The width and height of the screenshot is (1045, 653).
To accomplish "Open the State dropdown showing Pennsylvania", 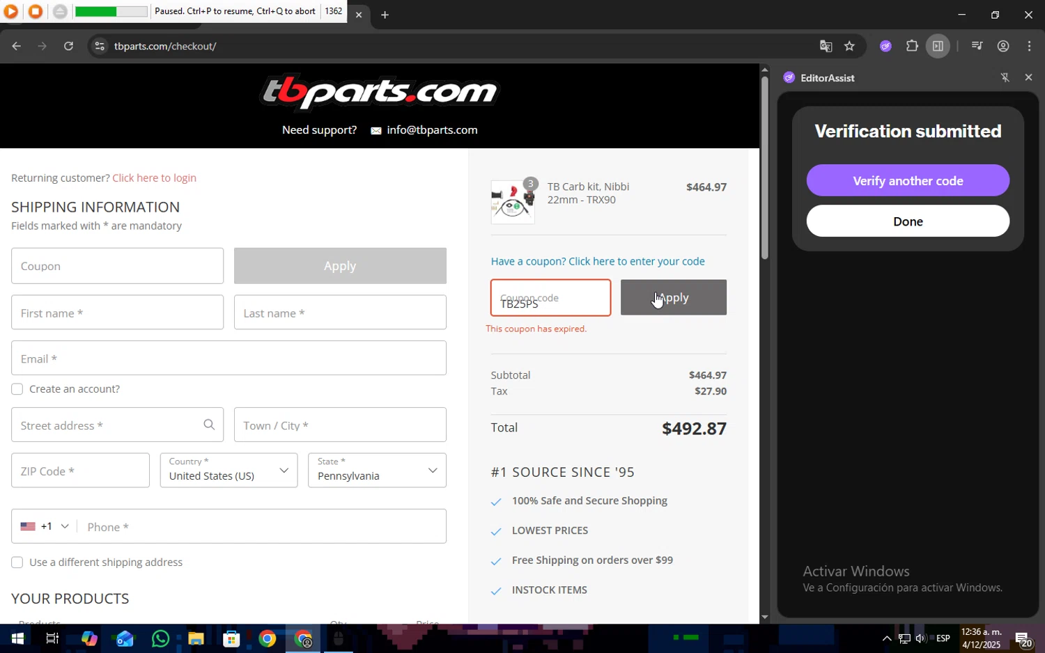I will click(377, 471).
